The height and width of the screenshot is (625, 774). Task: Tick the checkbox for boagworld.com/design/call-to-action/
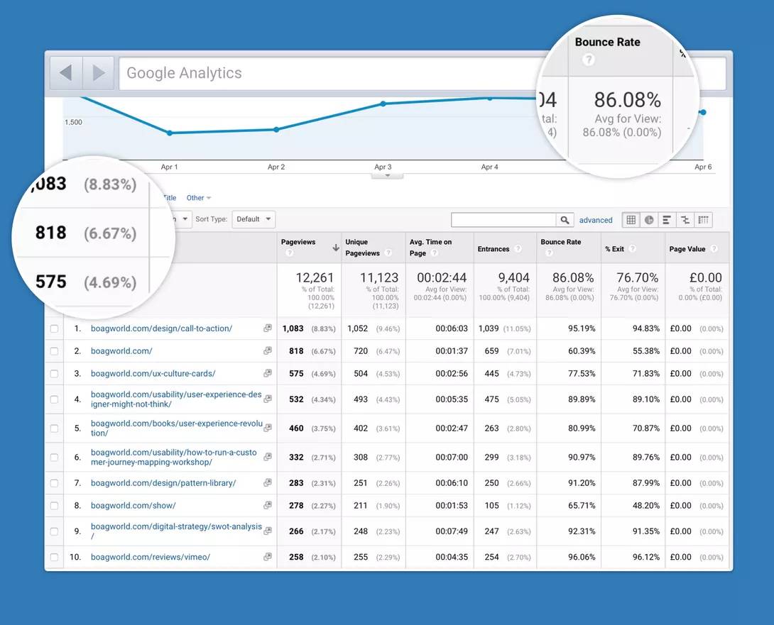pyautogui.click(x=55, y=329)
